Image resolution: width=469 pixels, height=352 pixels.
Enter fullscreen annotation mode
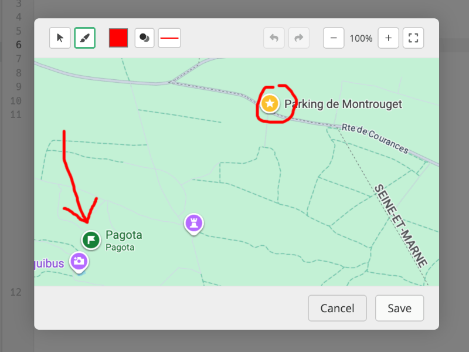coord(413,38)
